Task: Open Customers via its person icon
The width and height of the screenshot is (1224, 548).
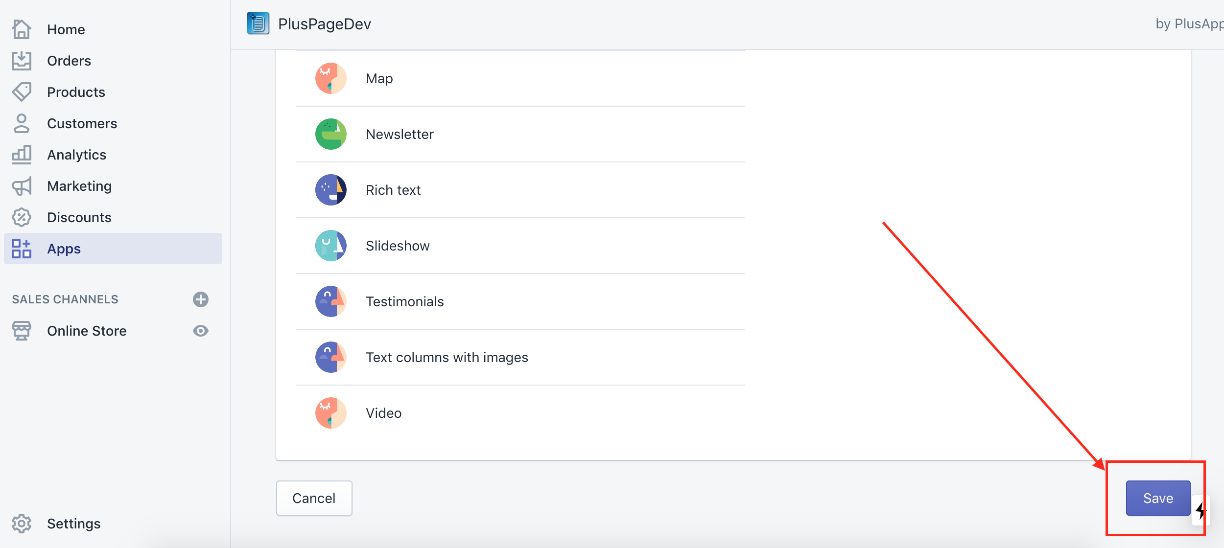Action: (x=22, y=123)
